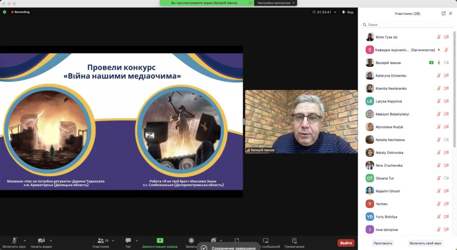Image resolution: width=457 pixels, height=250 pixels.
Task: Select participant Kateryna Dotsenko
Action: click(x=407, y=75)
